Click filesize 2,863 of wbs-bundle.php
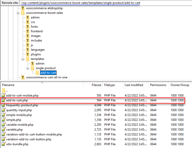This screenshot has width=192, height=148. (98, 144)
